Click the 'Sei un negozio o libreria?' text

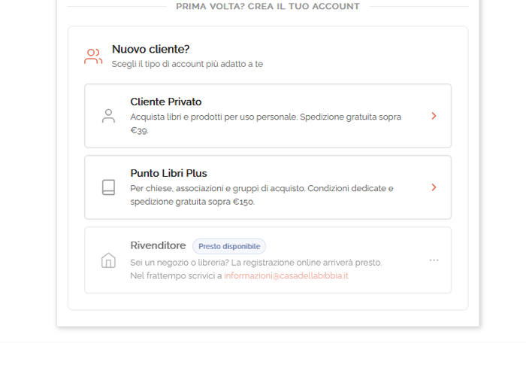179,263
